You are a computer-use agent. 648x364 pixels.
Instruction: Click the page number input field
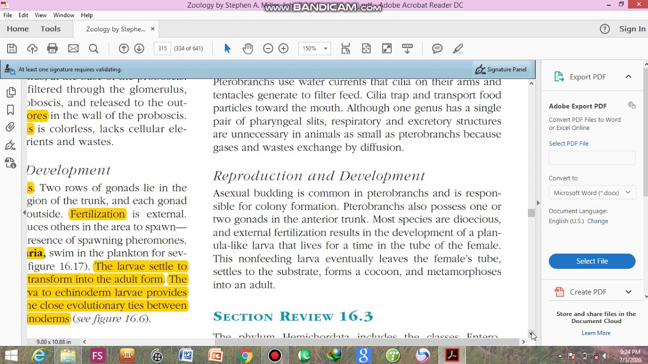tap(162, 49)
